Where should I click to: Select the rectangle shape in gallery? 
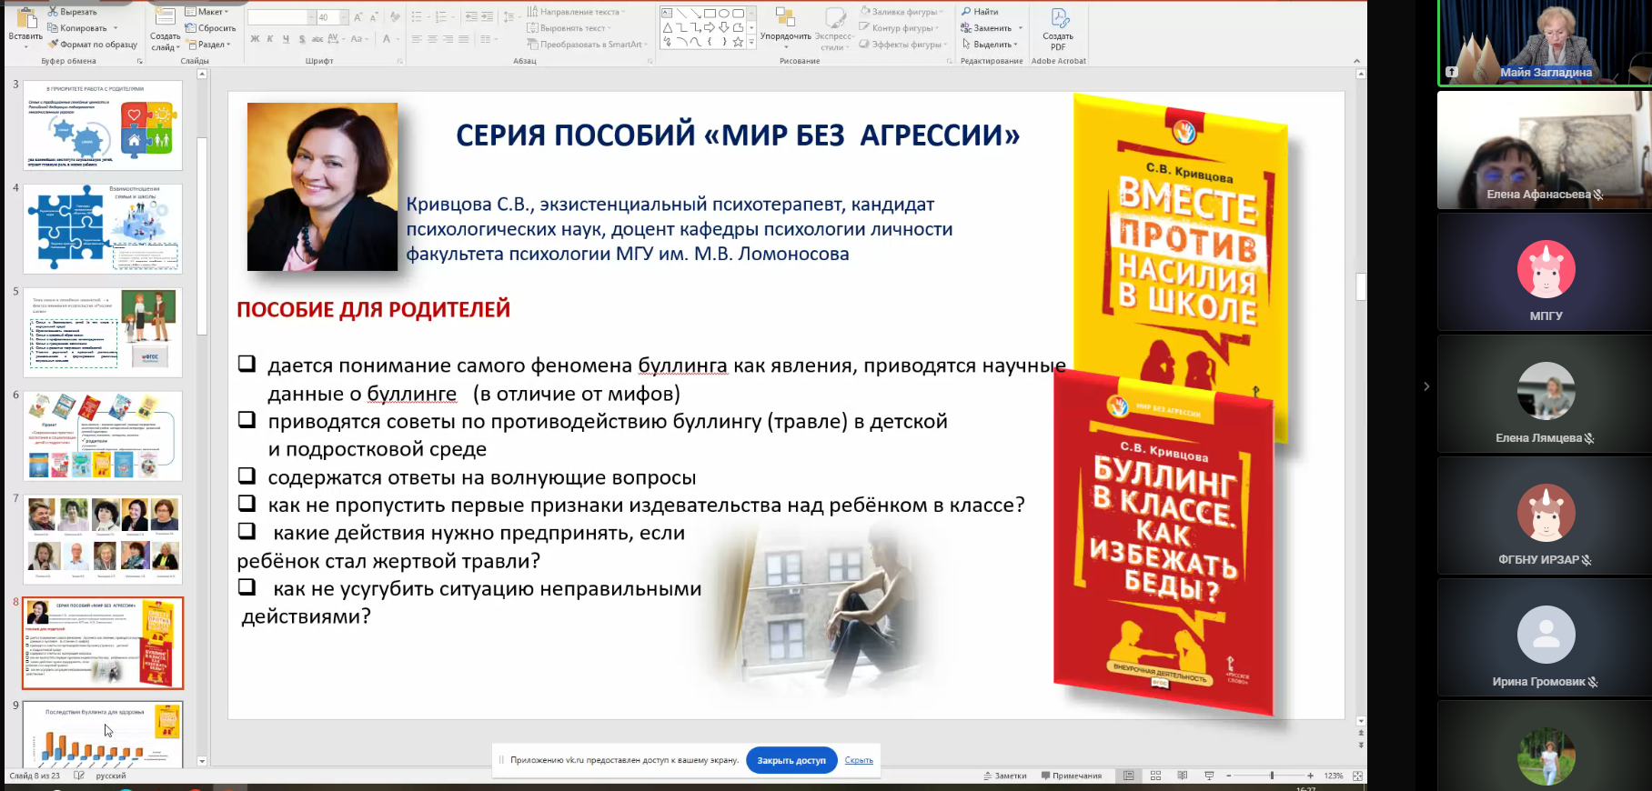(710, 14)
